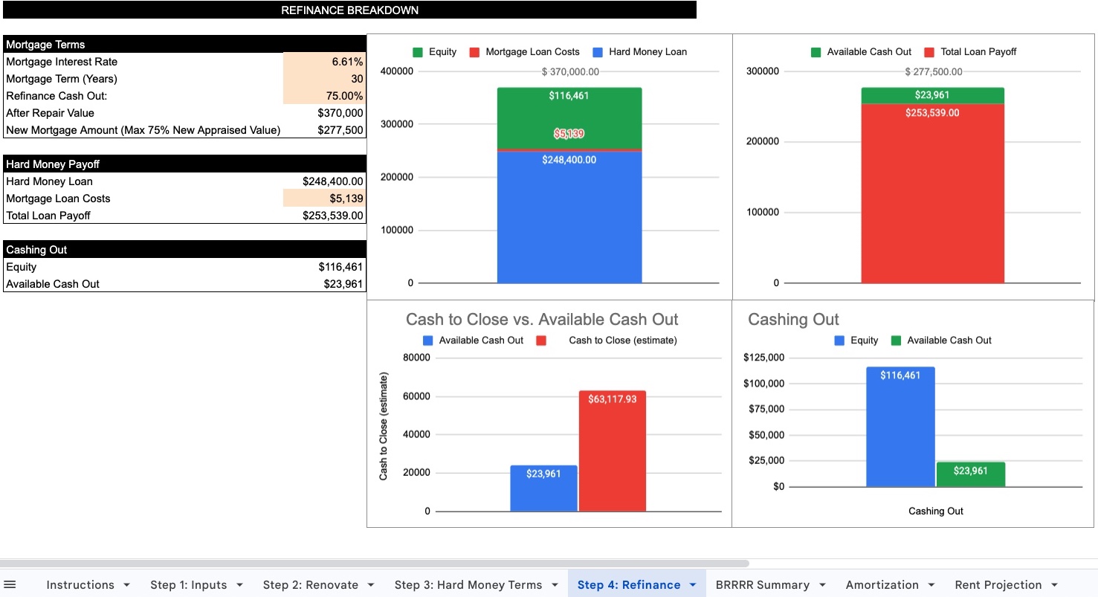Open the all sheets hamburger menu
This screenshot has width=1098, height=597.
(10, 584)
